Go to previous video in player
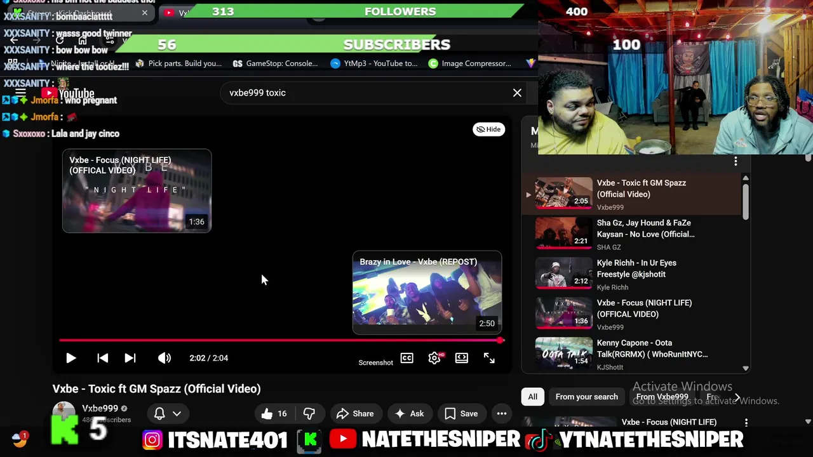 (102, 358)
